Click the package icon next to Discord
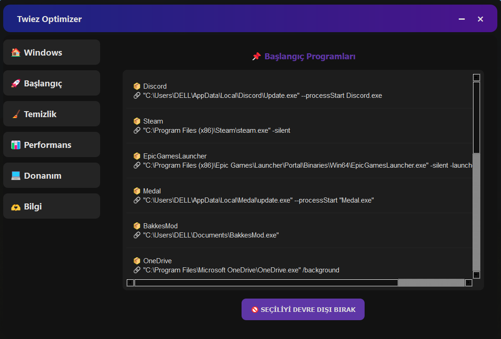 coord(137,86)
